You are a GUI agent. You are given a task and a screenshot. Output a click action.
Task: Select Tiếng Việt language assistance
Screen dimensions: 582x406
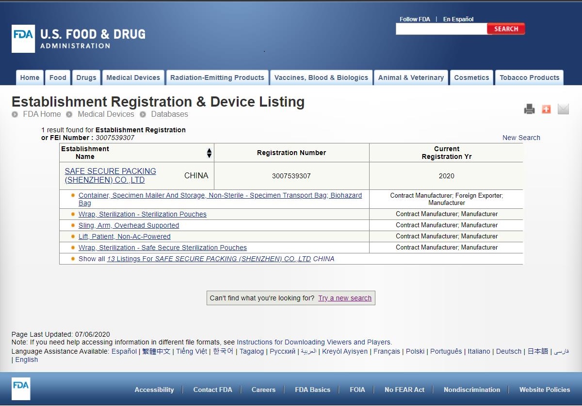pyautogui.click(x=192, y=351)
